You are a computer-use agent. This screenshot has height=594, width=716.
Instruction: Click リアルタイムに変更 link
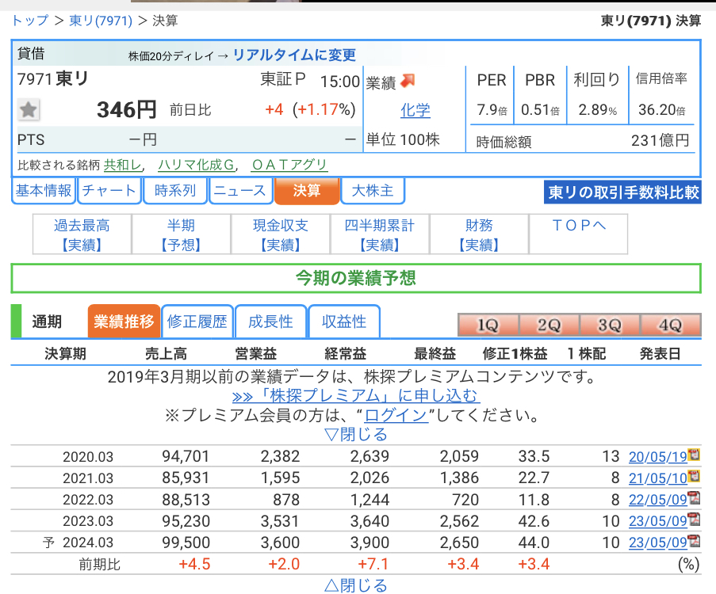[294, 55]
